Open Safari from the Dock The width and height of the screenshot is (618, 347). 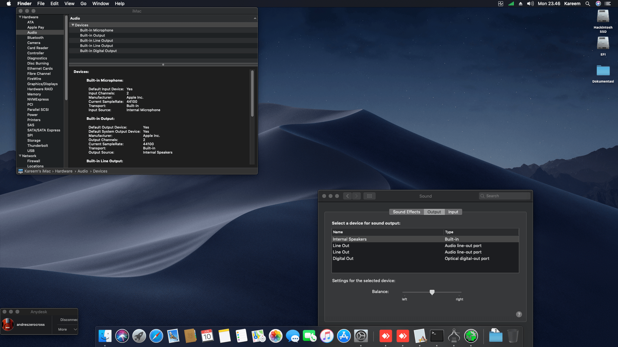(x=156, y=336)
